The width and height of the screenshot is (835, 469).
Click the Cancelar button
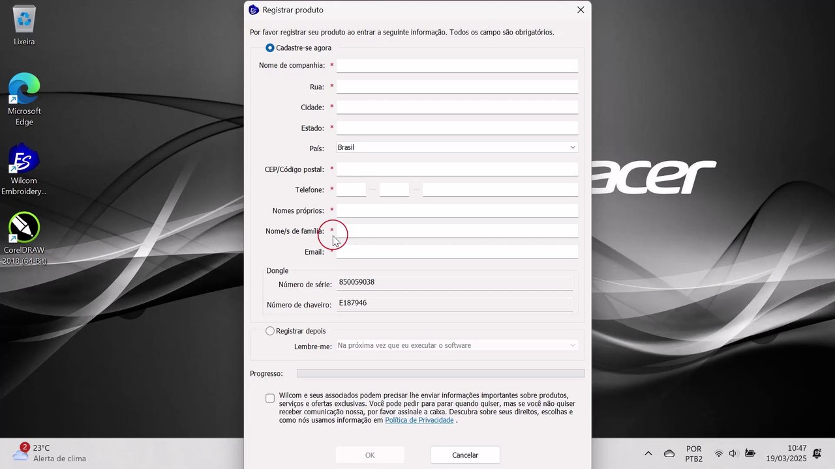coord(465,455)
